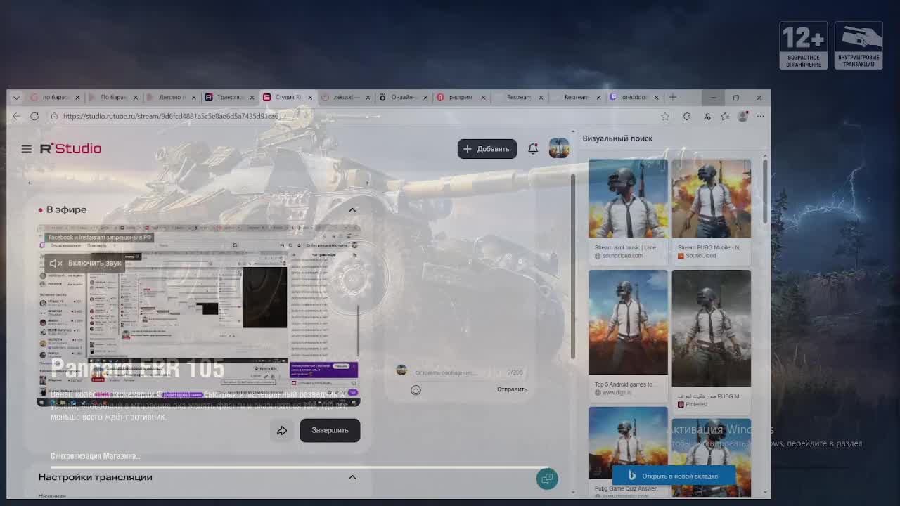The image size is (900, 506).
Task: Click the Добавить button
Action: pos(487,149)
